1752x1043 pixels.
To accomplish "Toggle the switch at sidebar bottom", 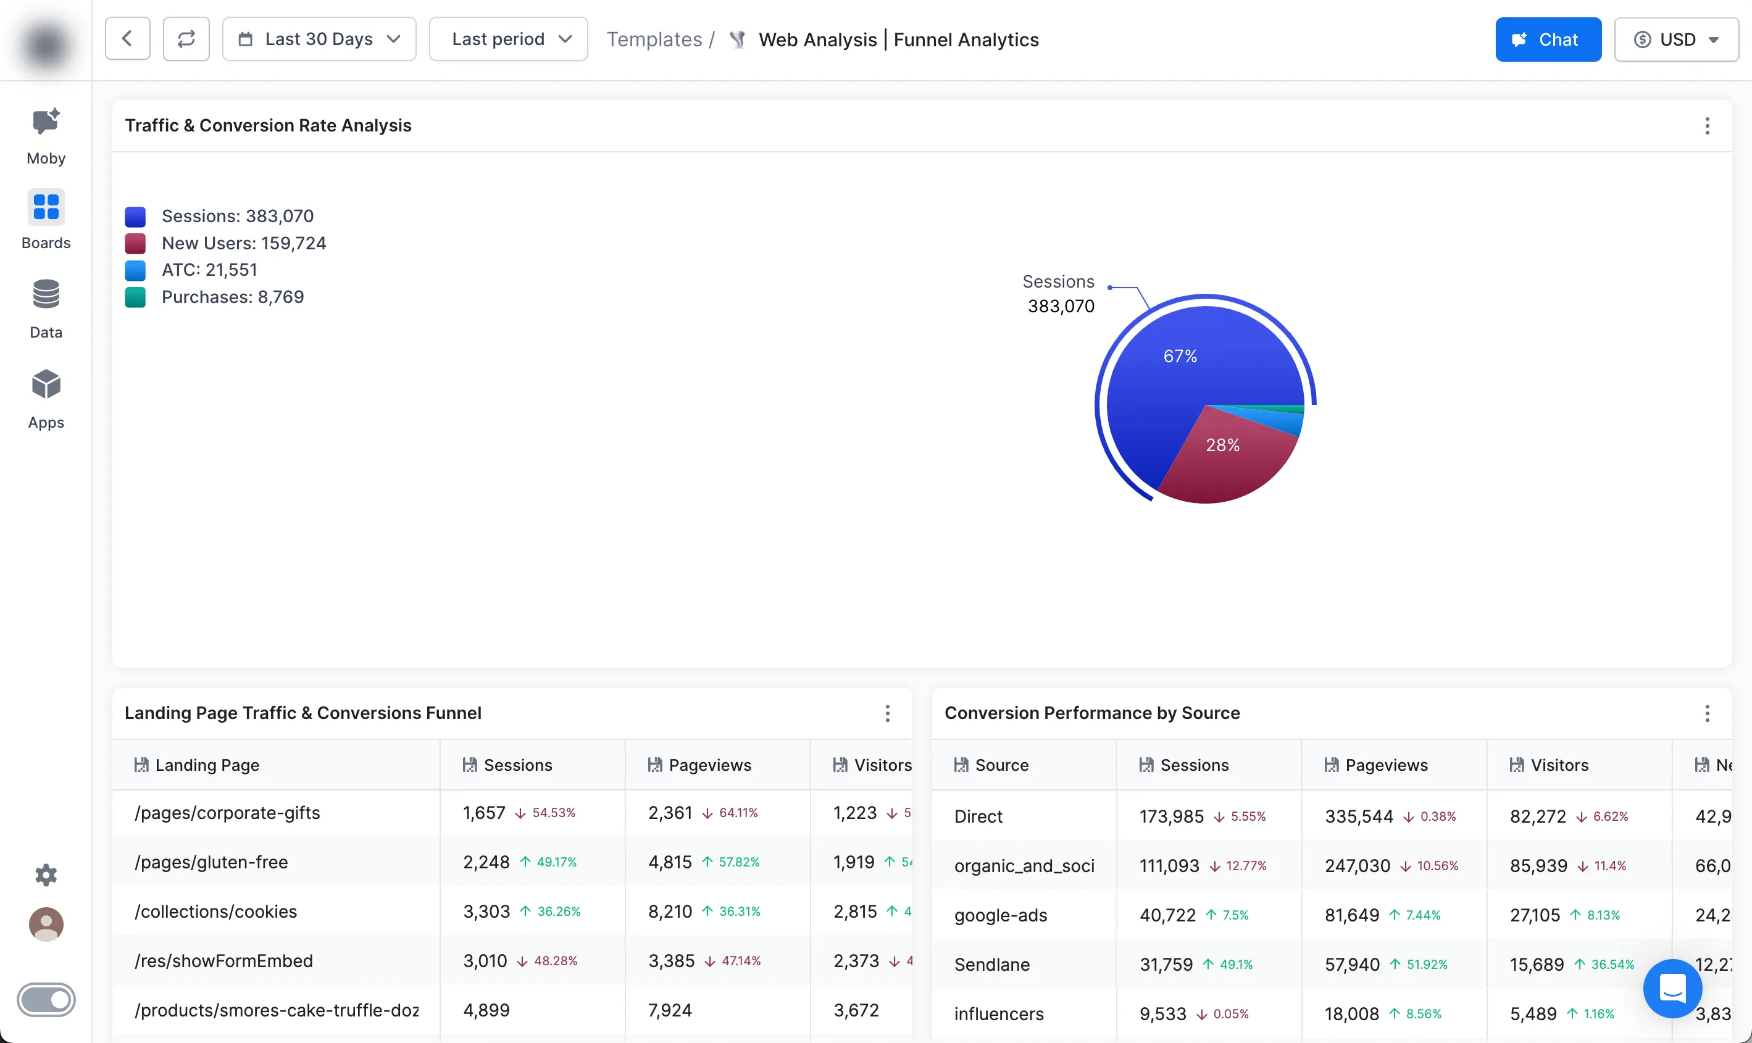I will [x=46, y=999].
